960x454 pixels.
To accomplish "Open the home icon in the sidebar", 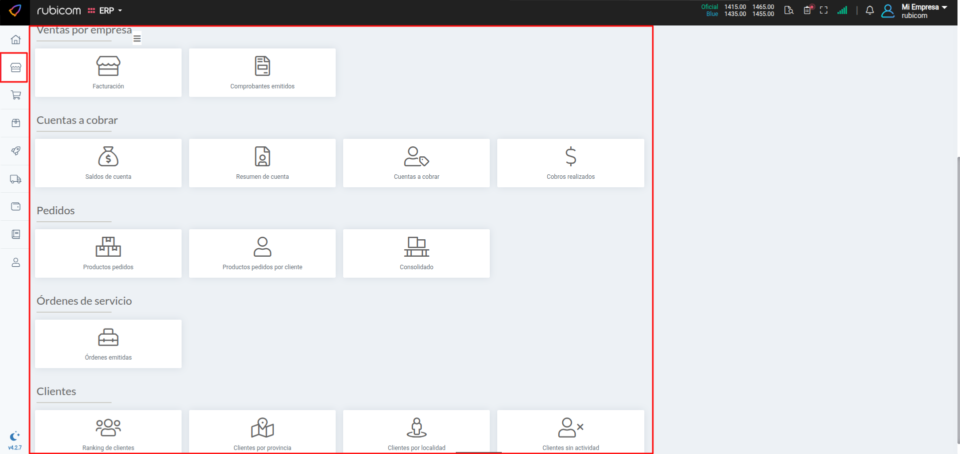I will [x=16, y=39].
